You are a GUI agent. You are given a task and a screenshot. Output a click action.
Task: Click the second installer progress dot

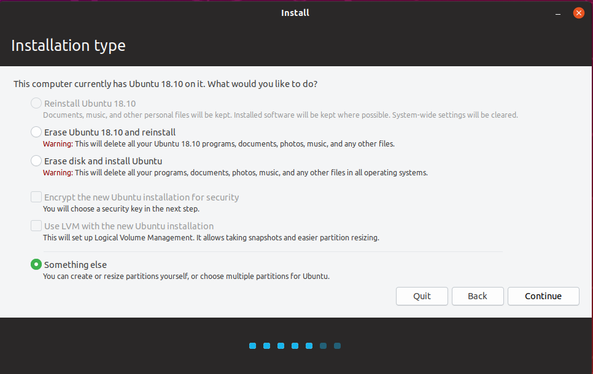tap(267, 346)
